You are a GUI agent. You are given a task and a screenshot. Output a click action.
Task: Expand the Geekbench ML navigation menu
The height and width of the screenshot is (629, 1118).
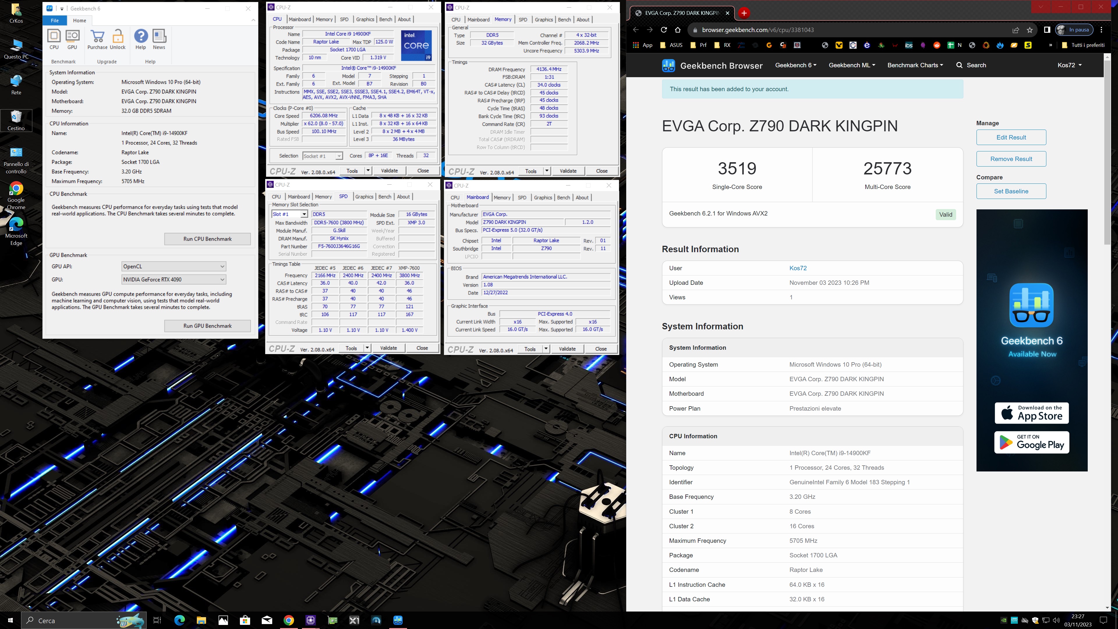(x=852, y=65)
